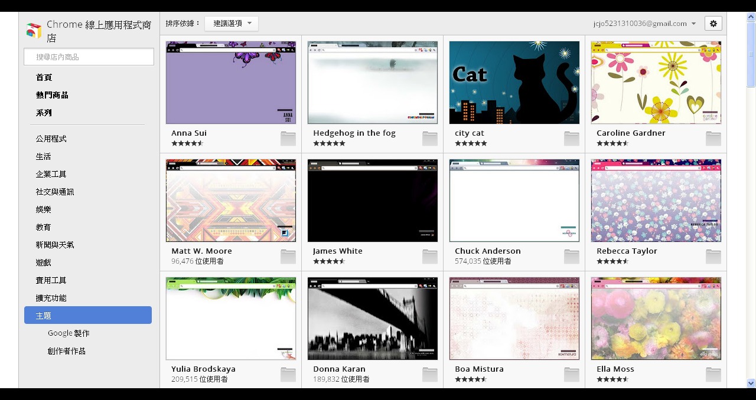Select the 教育 category
756x400 pixels.
coord(44,227)
